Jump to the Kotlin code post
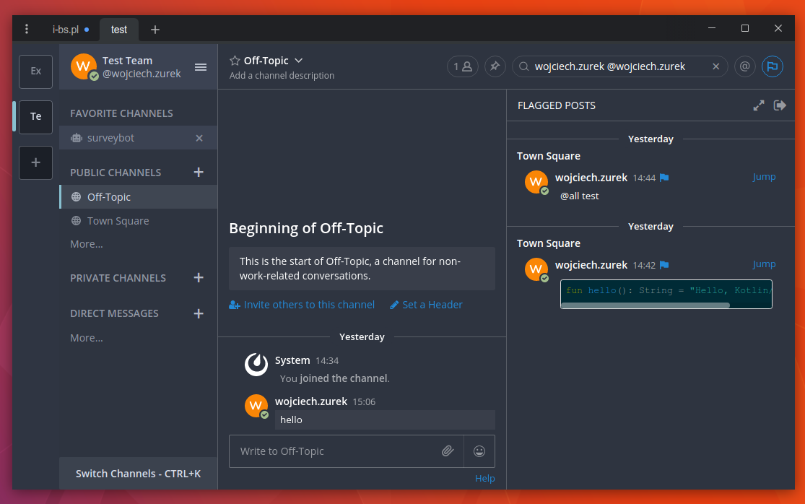The height and width of the screenshot is (504, 805). click(764, 264)
